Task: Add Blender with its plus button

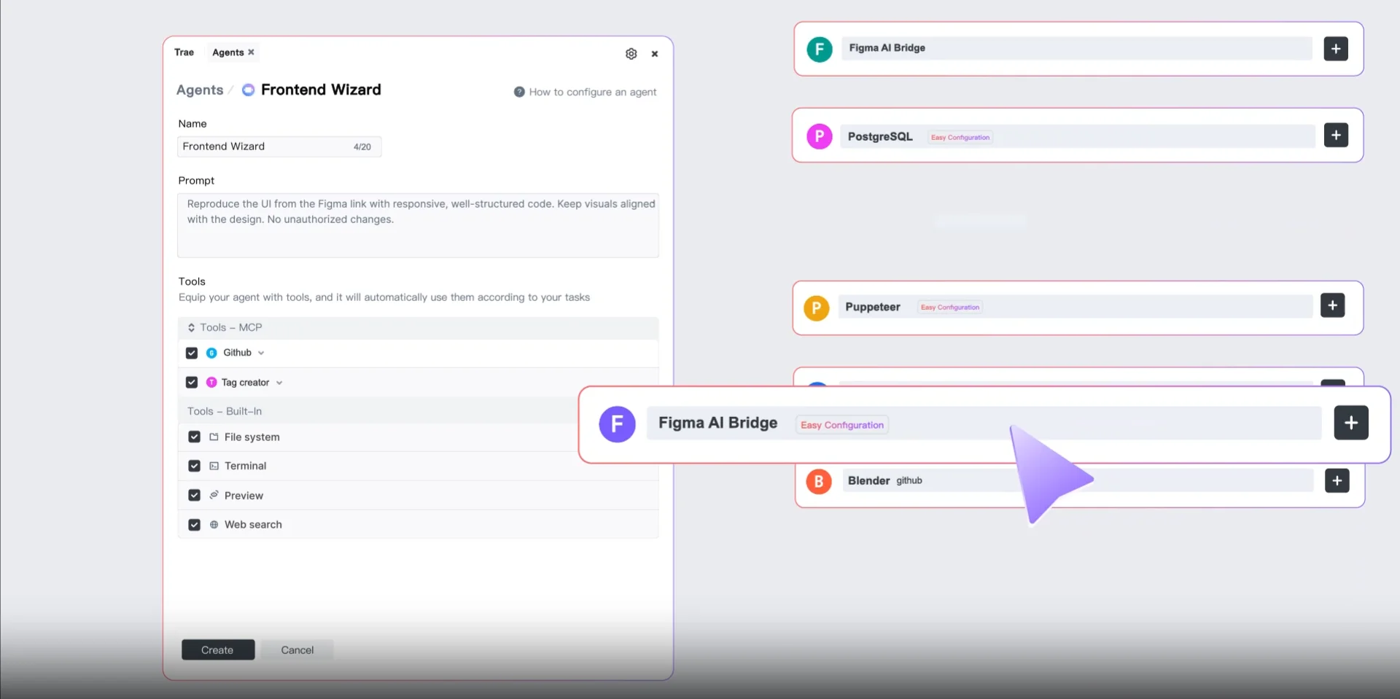Action: click(x=1337, y=480)
